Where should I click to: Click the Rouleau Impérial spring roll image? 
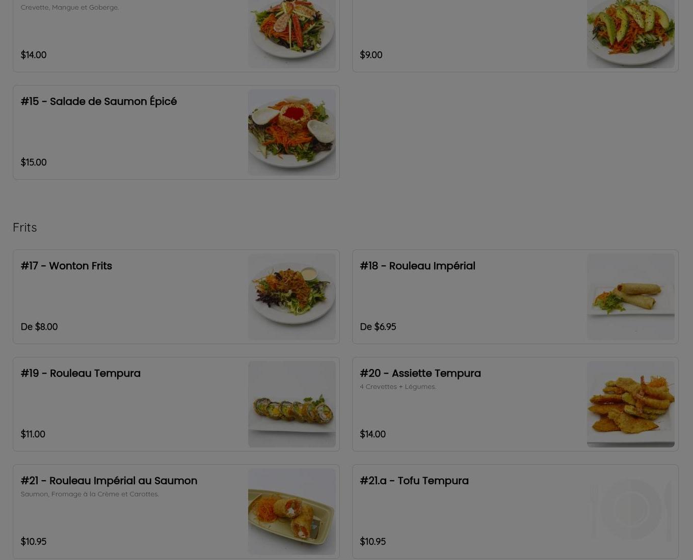[630, 297]
